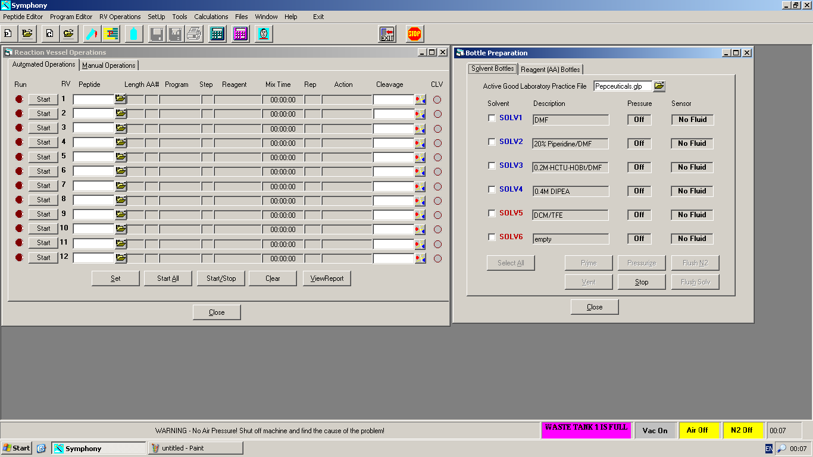Open the New Peptide editor icon

click(8, 34)
